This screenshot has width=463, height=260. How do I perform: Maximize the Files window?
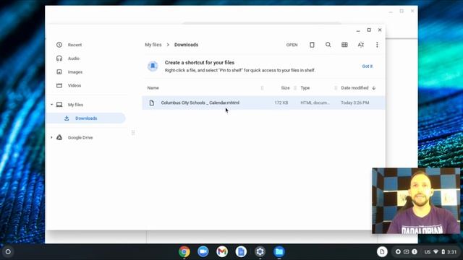coord(369,30)
